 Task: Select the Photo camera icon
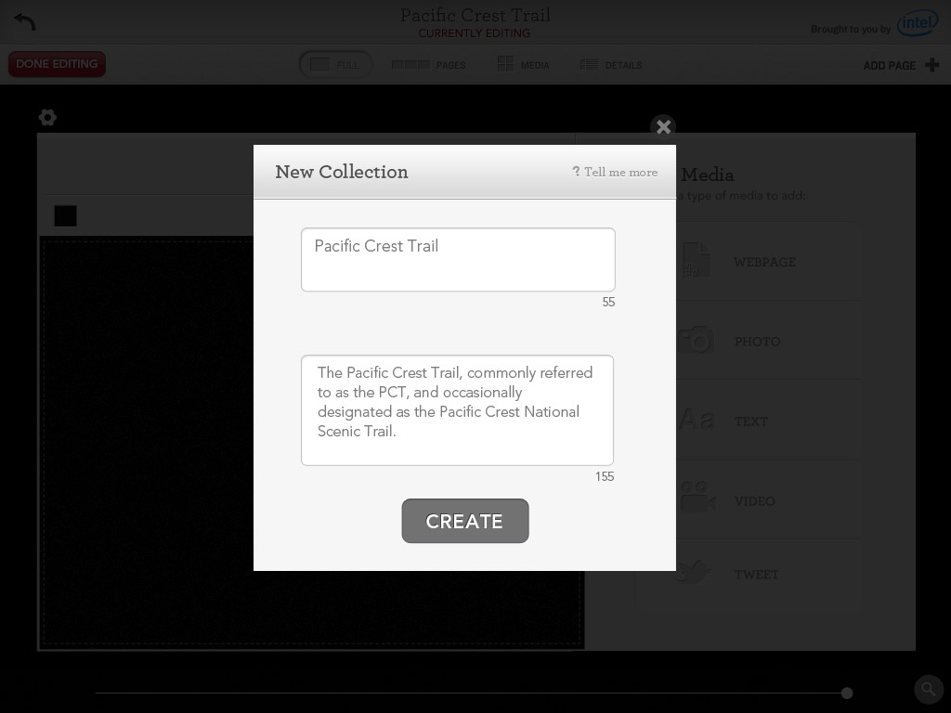[696, 340]
